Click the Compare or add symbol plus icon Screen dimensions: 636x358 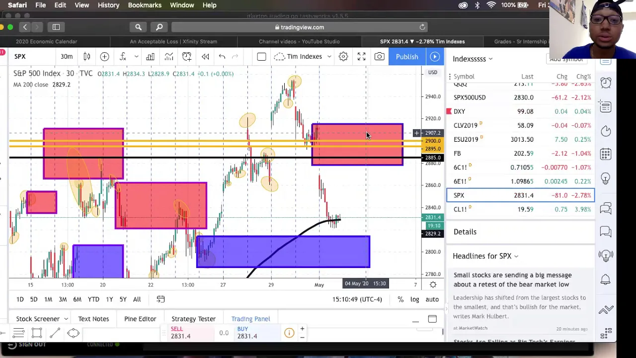[104, 57]
